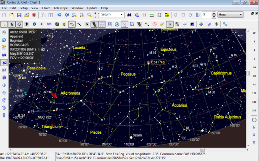Screen dimensions: 259x161
Task: Expand the Hour time unit dropdown
Action: coord(230,15)
